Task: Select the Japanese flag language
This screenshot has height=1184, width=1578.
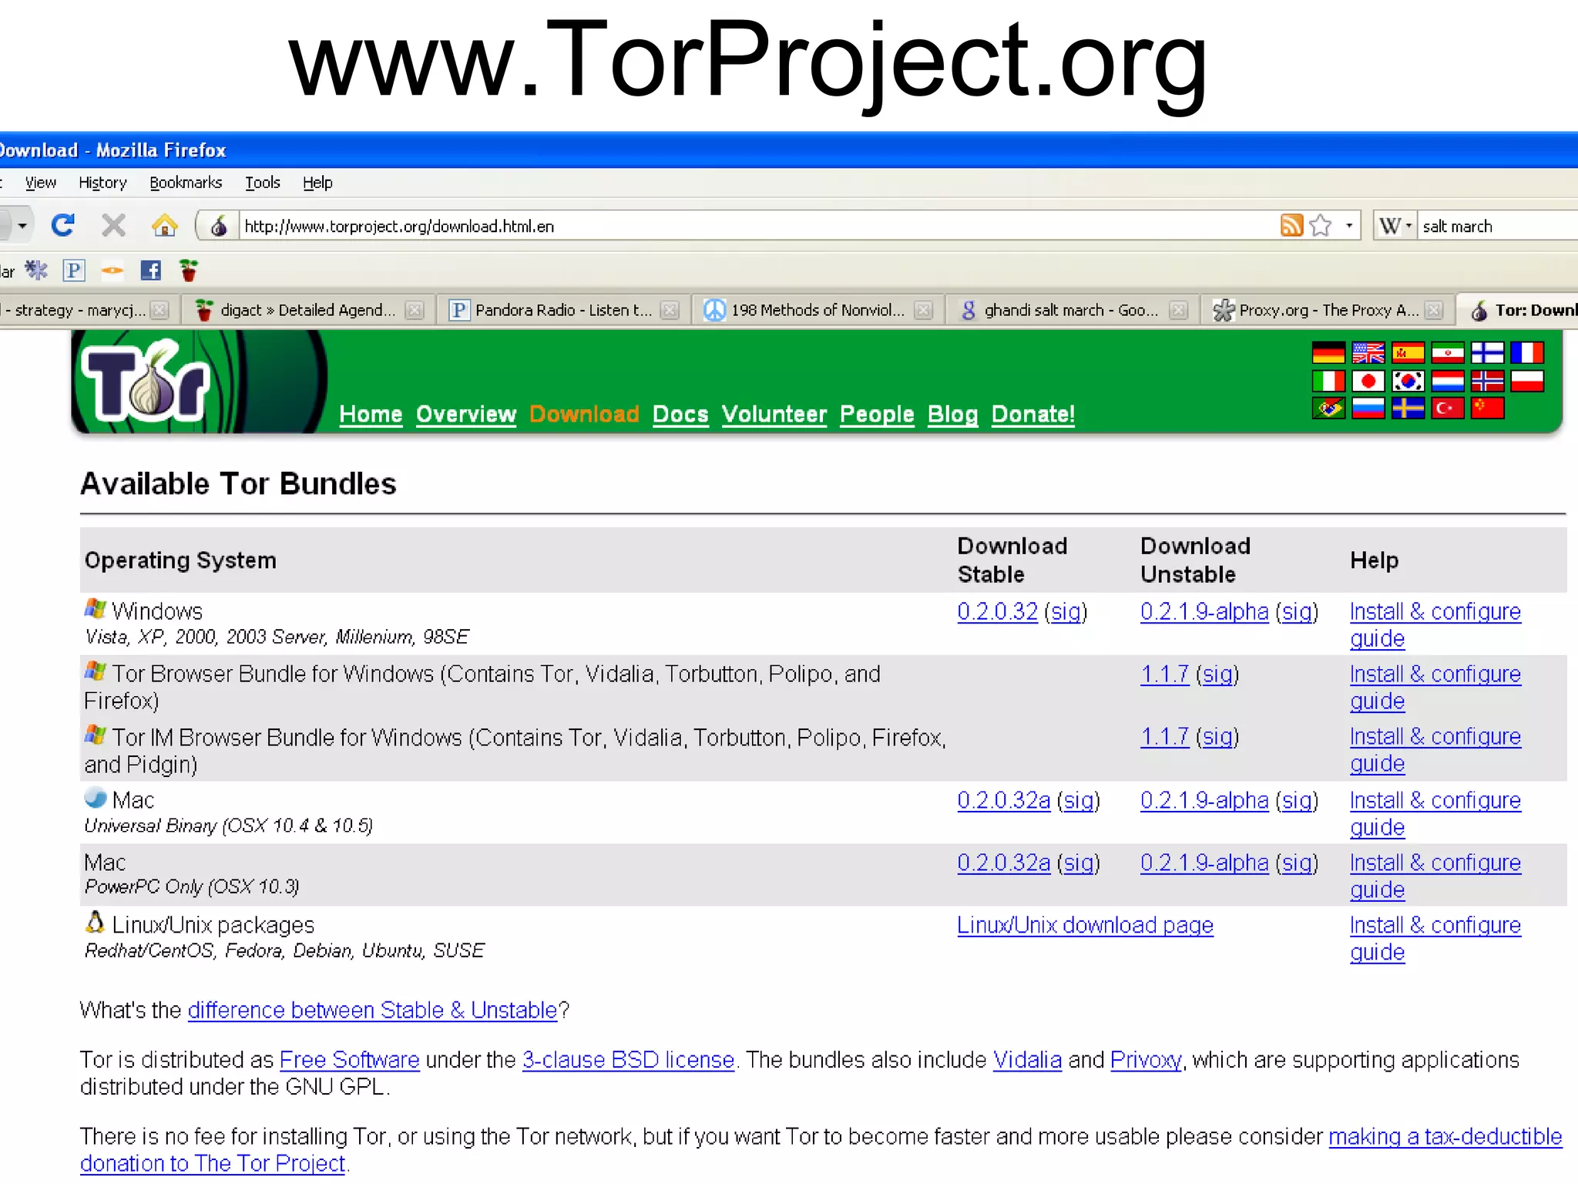Action: (x=1368, y=381)
